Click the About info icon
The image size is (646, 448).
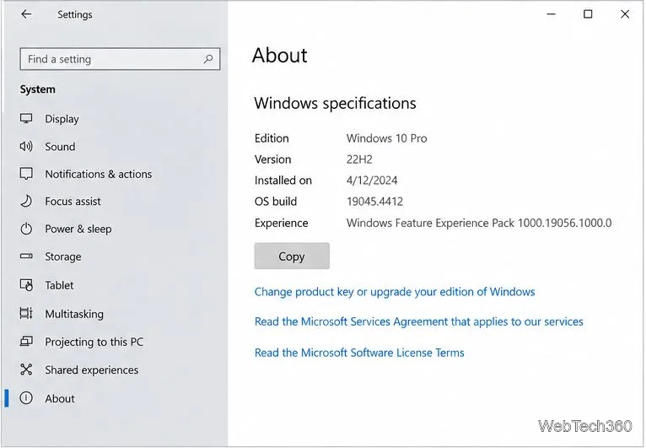point(26,397)
